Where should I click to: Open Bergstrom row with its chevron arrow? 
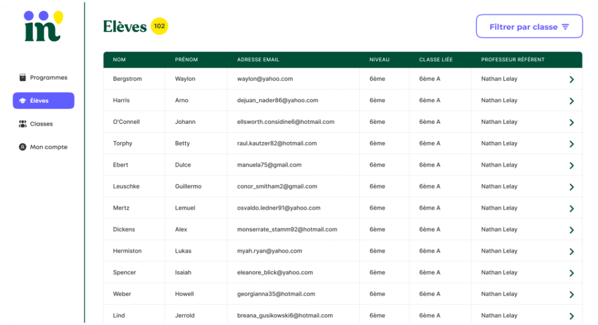pyautogui.click(x=571, y=79)
